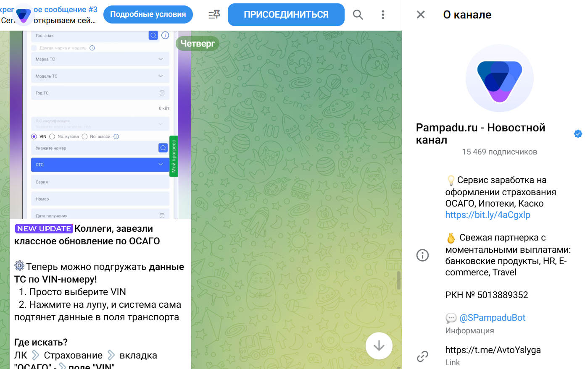The height and width of the screenshot is (369, 585).
Task: Open the bit.ly/4aCgxlp link
Action: click(488, 215)
